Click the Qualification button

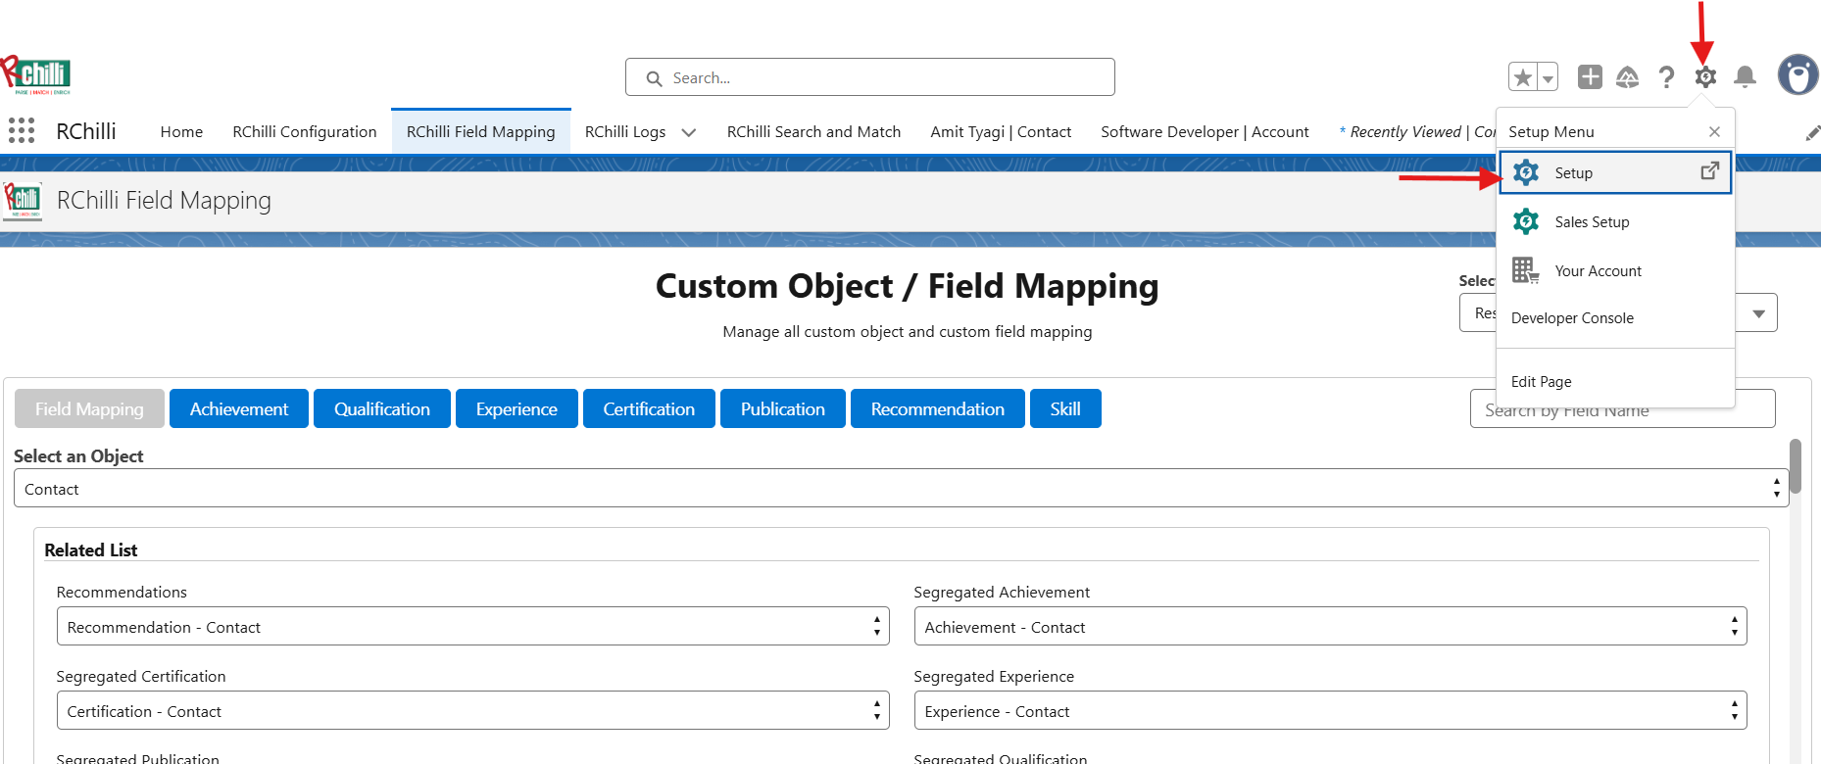click(x=382, y=408)
